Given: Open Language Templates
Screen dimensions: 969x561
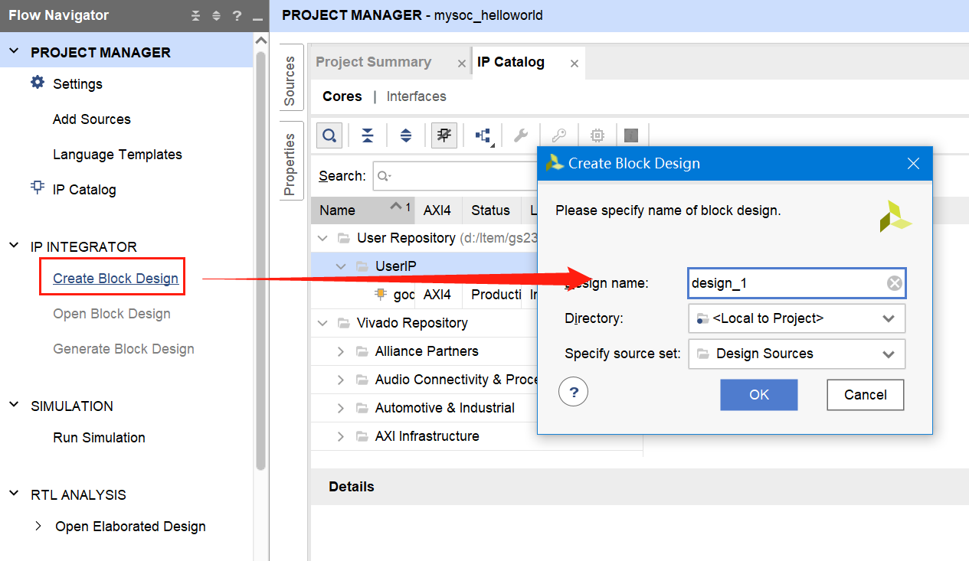Looking at the screenshot, I should [117, 154].
